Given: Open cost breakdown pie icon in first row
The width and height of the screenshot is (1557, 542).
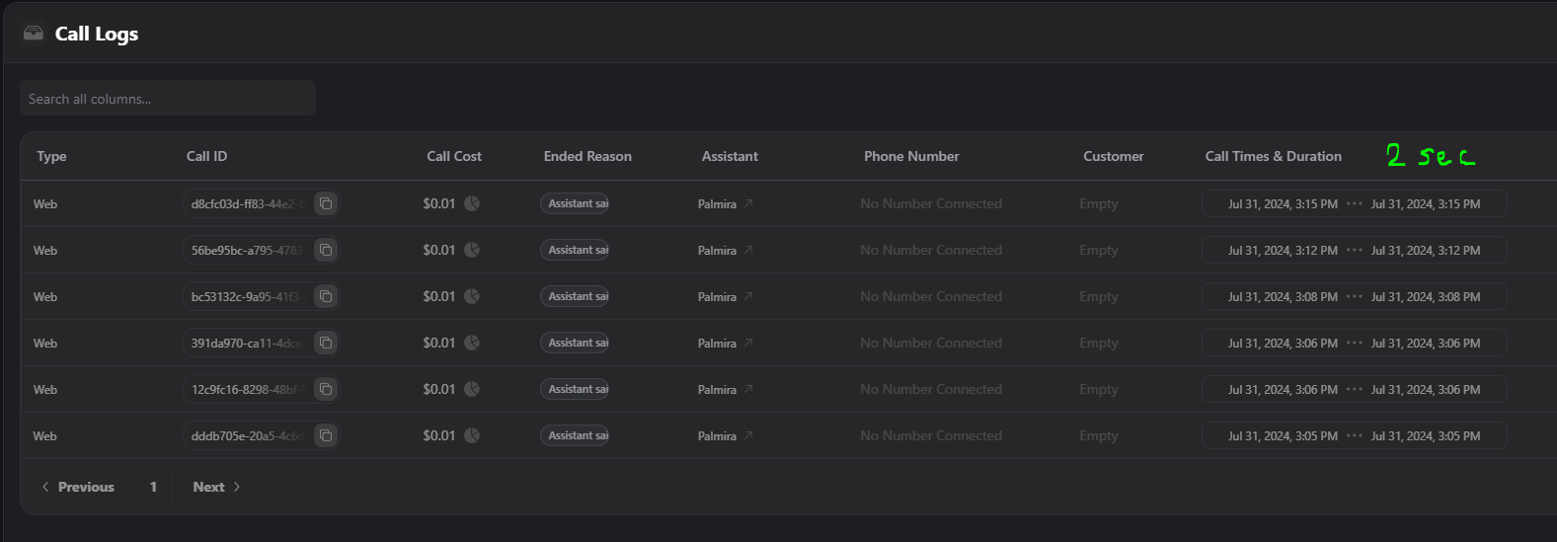Looking at the screenshot, I should (472, 203).
